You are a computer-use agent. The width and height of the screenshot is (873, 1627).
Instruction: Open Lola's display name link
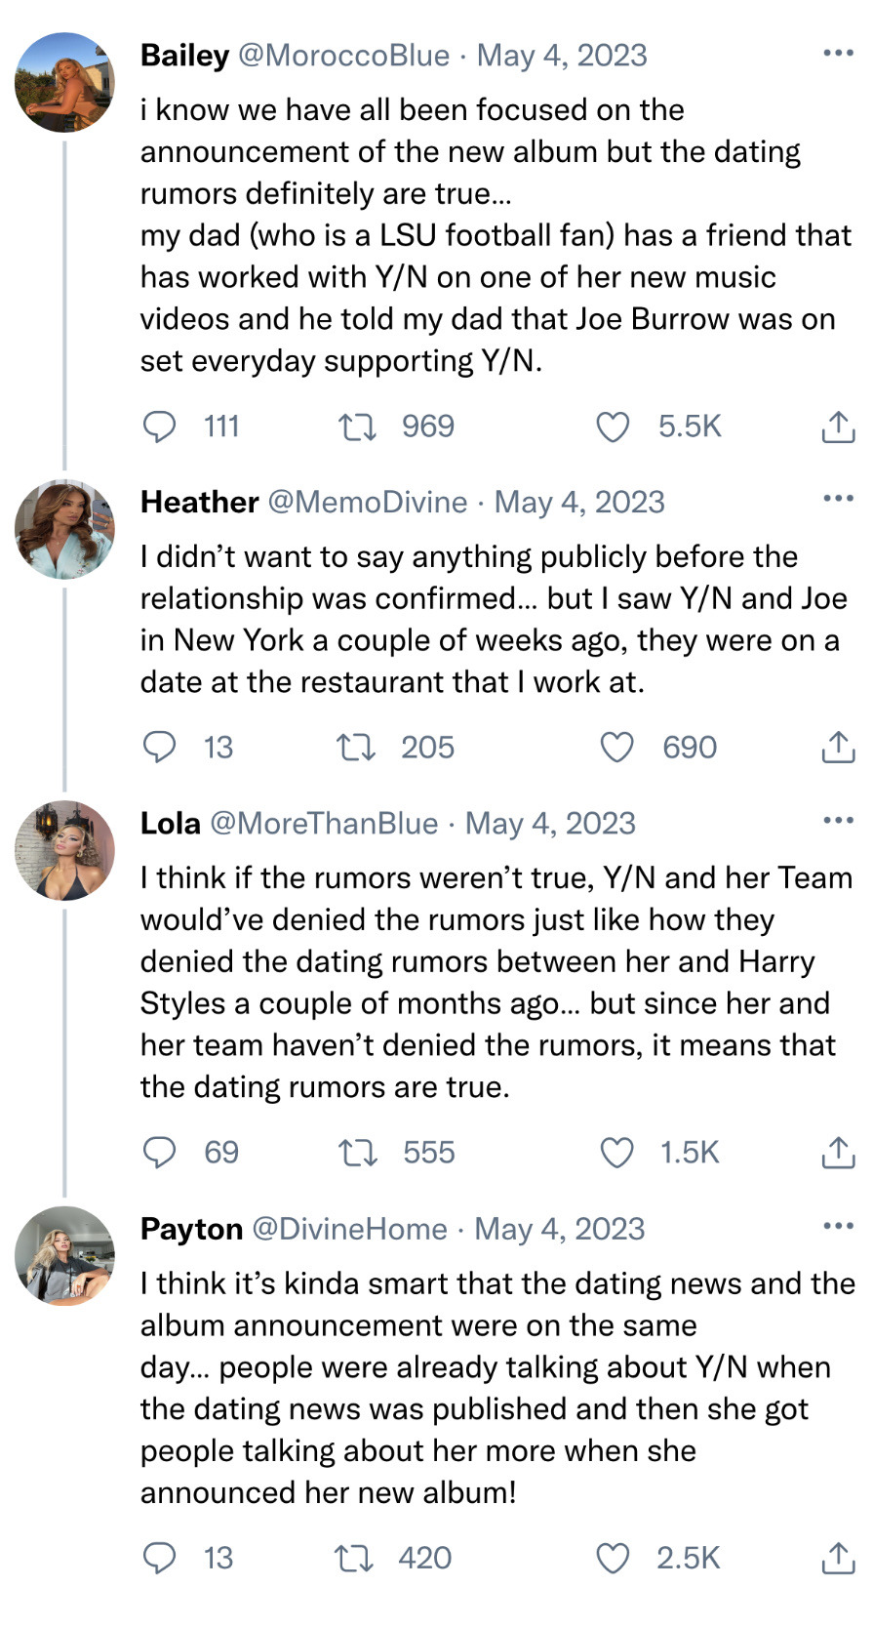coord(171,824)
